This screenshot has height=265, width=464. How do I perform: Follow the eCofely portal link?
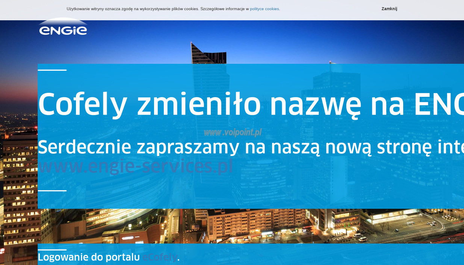pos(160,257)
